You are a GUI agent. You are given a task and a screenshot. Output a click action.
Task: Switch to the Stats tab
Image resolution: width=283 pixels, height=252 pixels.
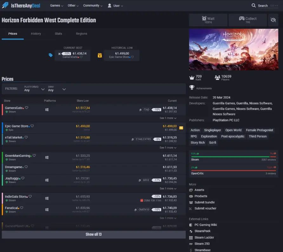(x=58, y=34)
